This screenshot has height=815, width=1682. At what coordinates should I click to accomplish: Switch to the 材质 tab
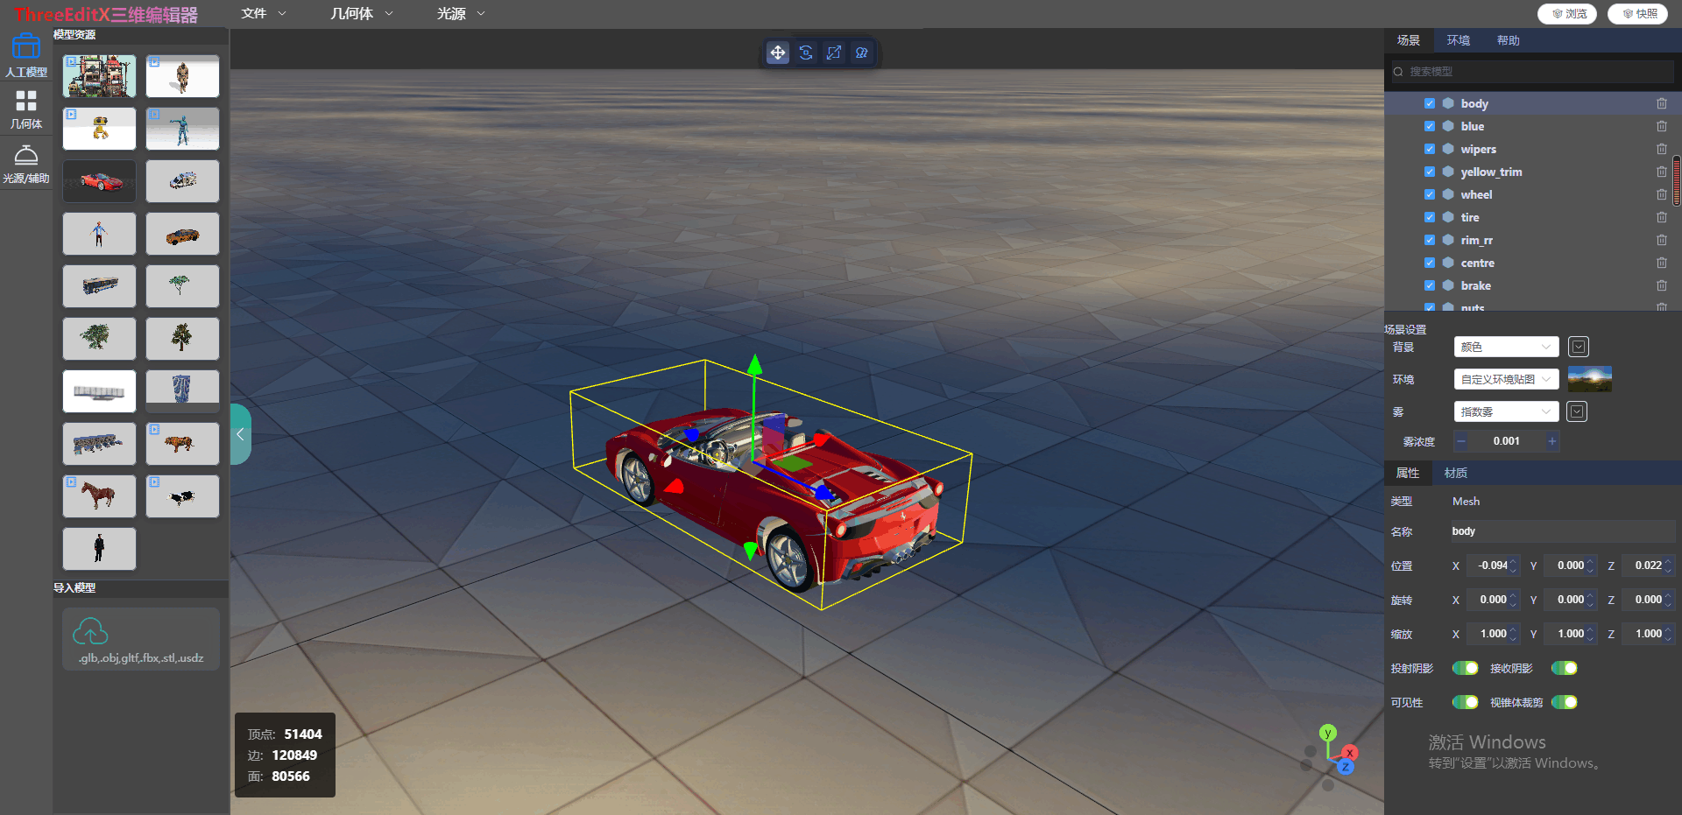click(x=1455, y=473)
